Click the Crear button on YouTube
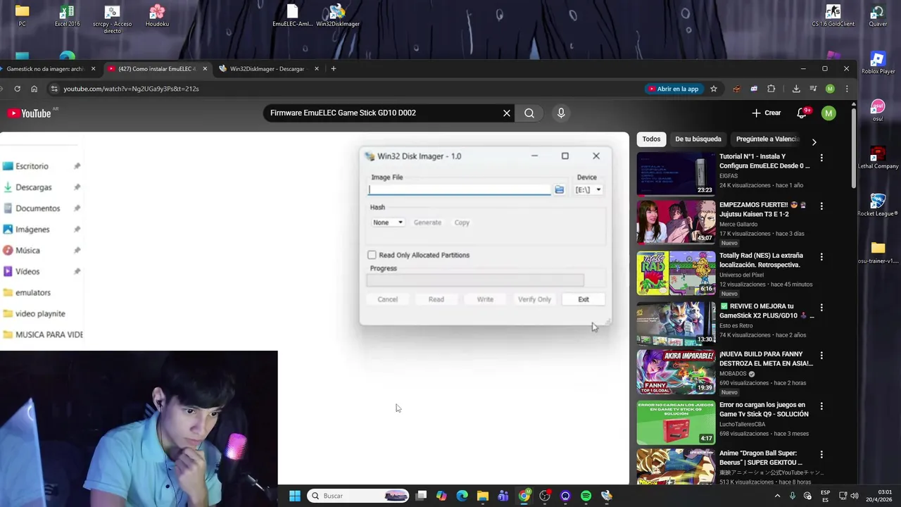The image size is (901, 507). point(766,113)
